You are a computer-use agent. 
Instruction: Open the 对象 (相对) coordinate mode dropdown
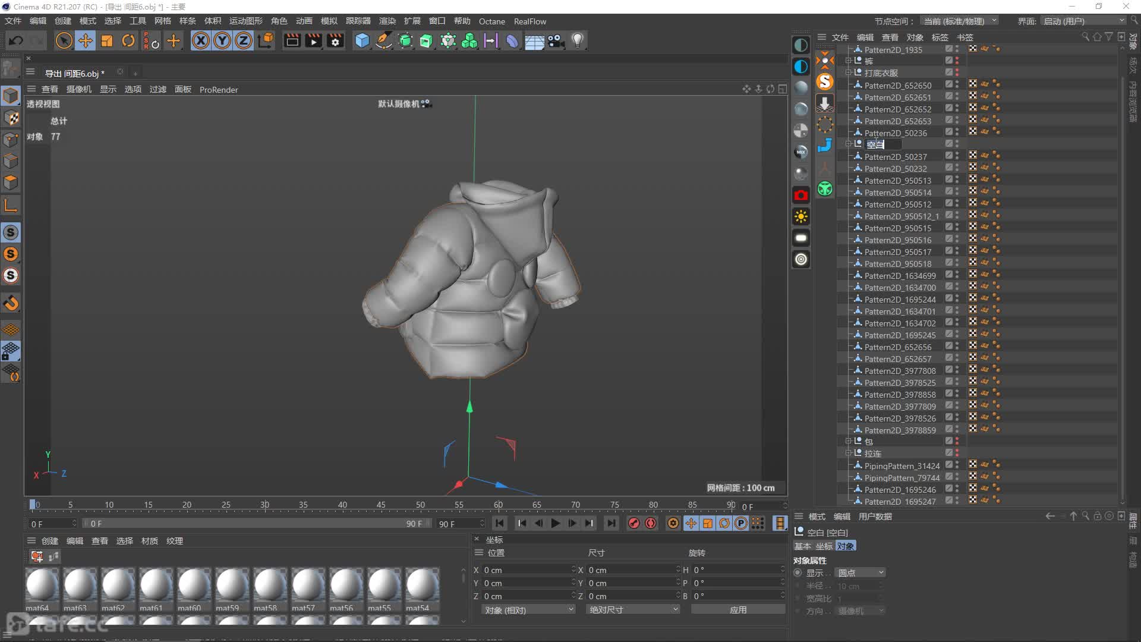[528, 610]
